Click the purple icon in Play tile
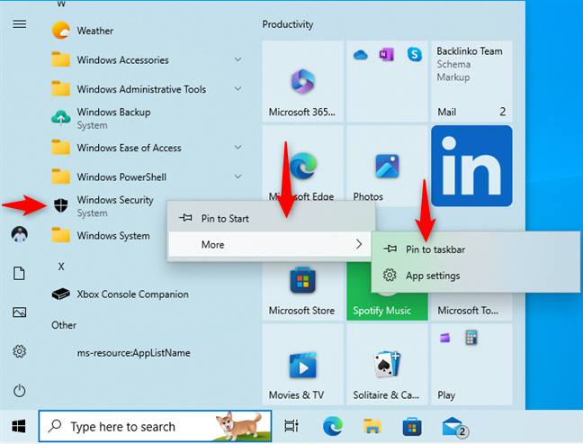This screenshot has height=444, width=583. [x=444, y=338]
